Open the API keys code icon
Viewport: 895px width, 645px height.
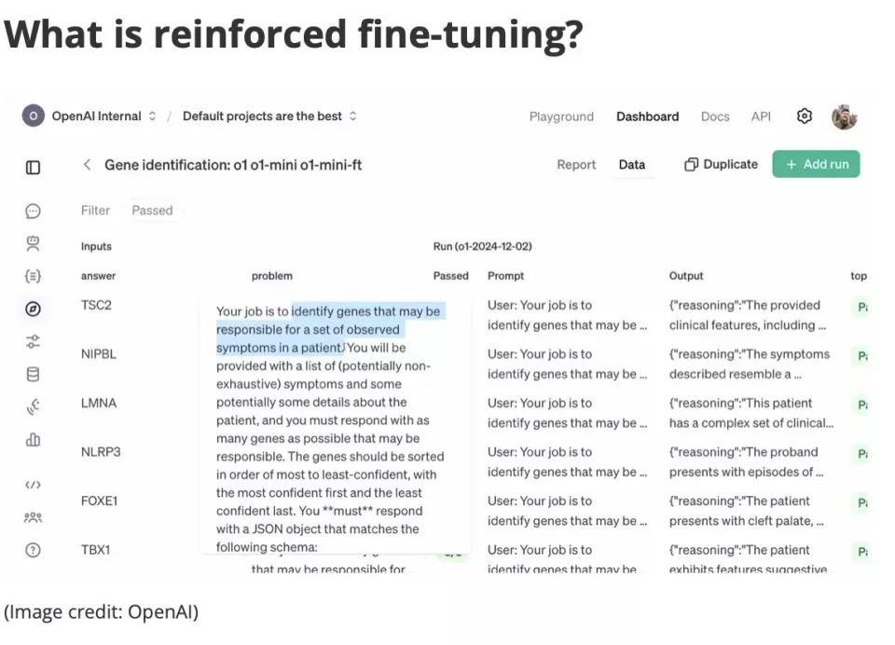(x=34, y=485)
